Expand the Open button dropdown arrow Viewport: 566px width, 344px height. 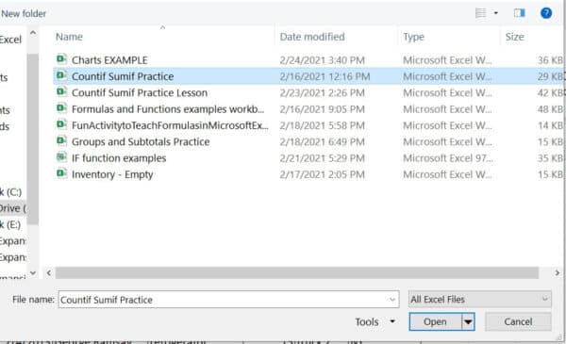tap(468, 321)
